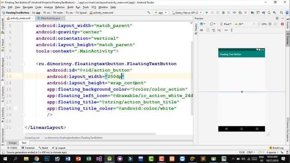Image resolution: width=290 pixels, height=163 pixels.
Task: Open the 4 spaces indent selector
Action: click(272, 153)
